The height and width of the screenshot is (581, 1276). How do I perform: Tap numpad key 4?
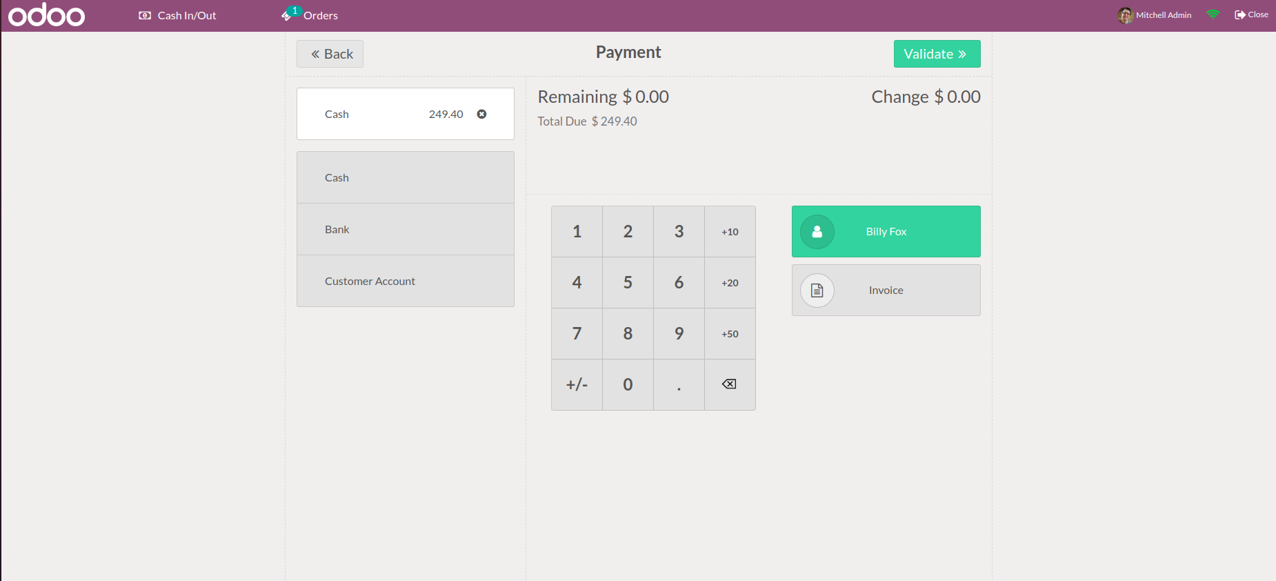coord(577,283)
